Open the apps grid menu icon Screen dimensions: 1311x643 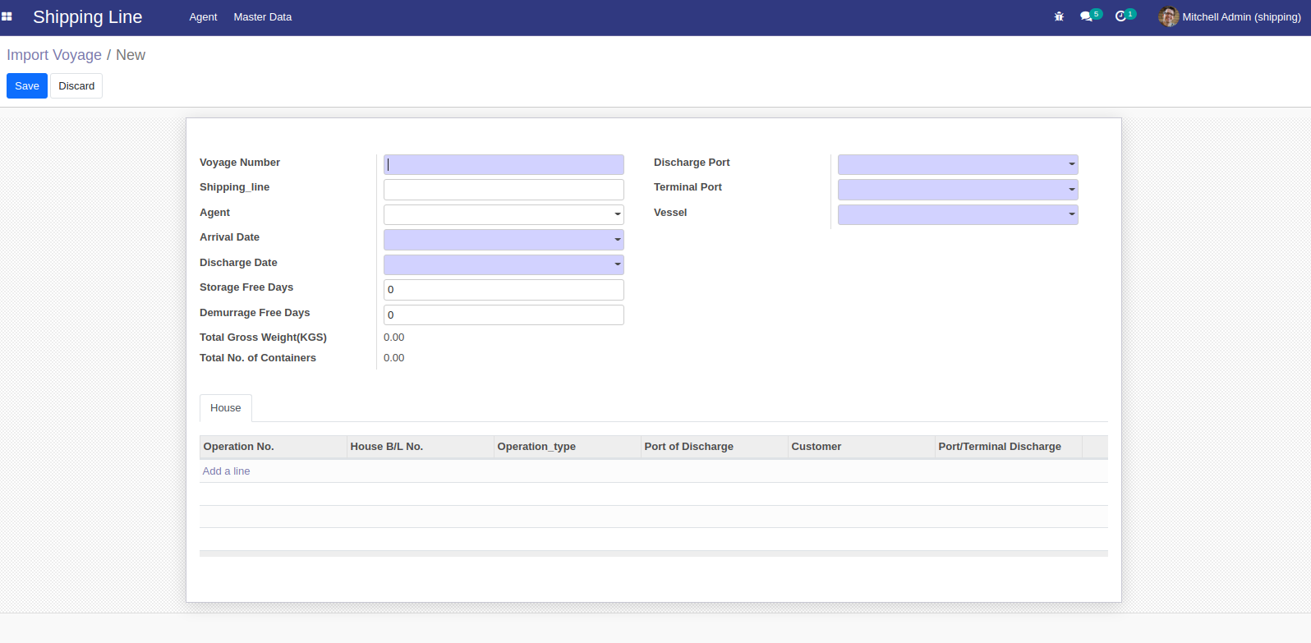click(x=7, y=16)
